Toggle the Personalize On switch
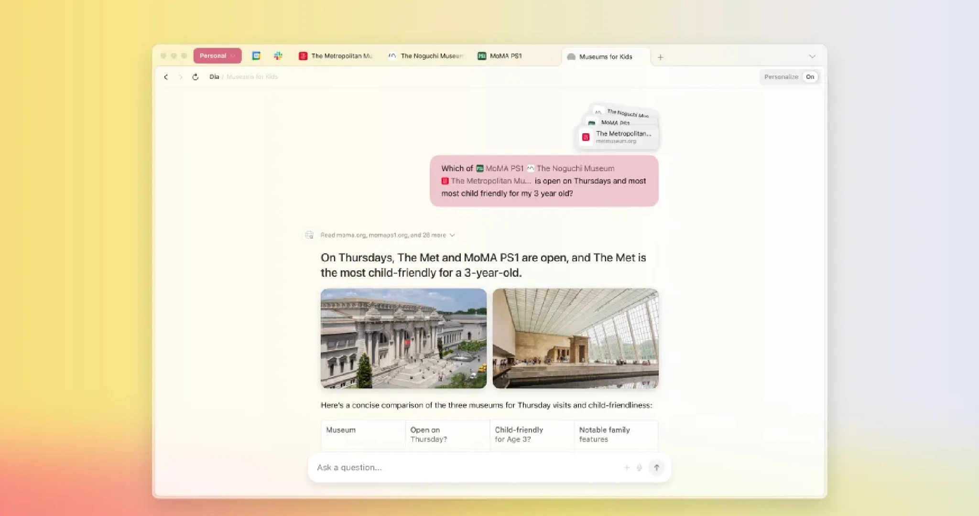This screenshot has width=979, height=516. point(809,77)
